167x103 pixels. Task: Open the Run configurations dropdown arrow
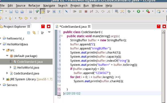click(143, 11)
